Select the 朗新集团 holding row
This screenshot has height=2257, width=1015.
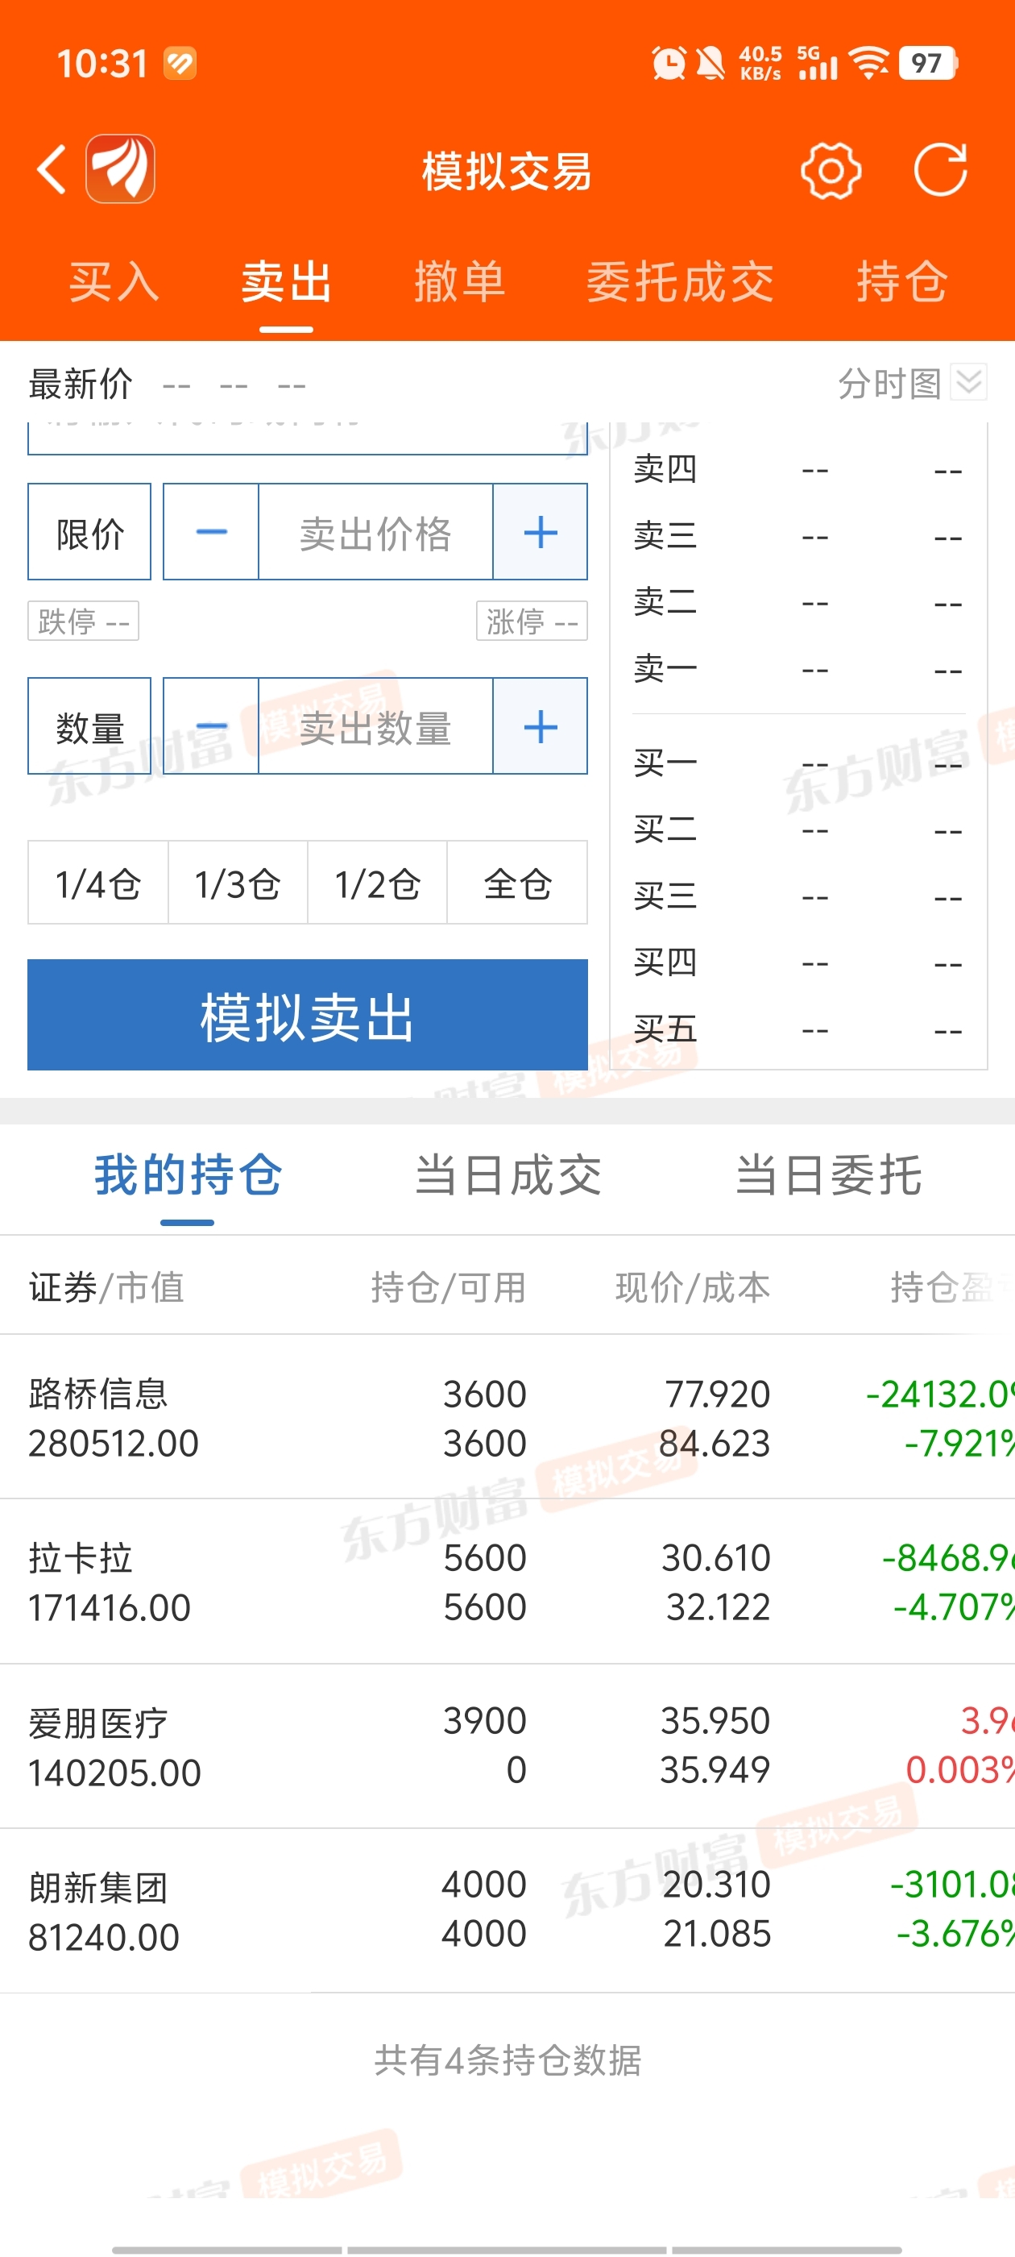(508, 1909)
